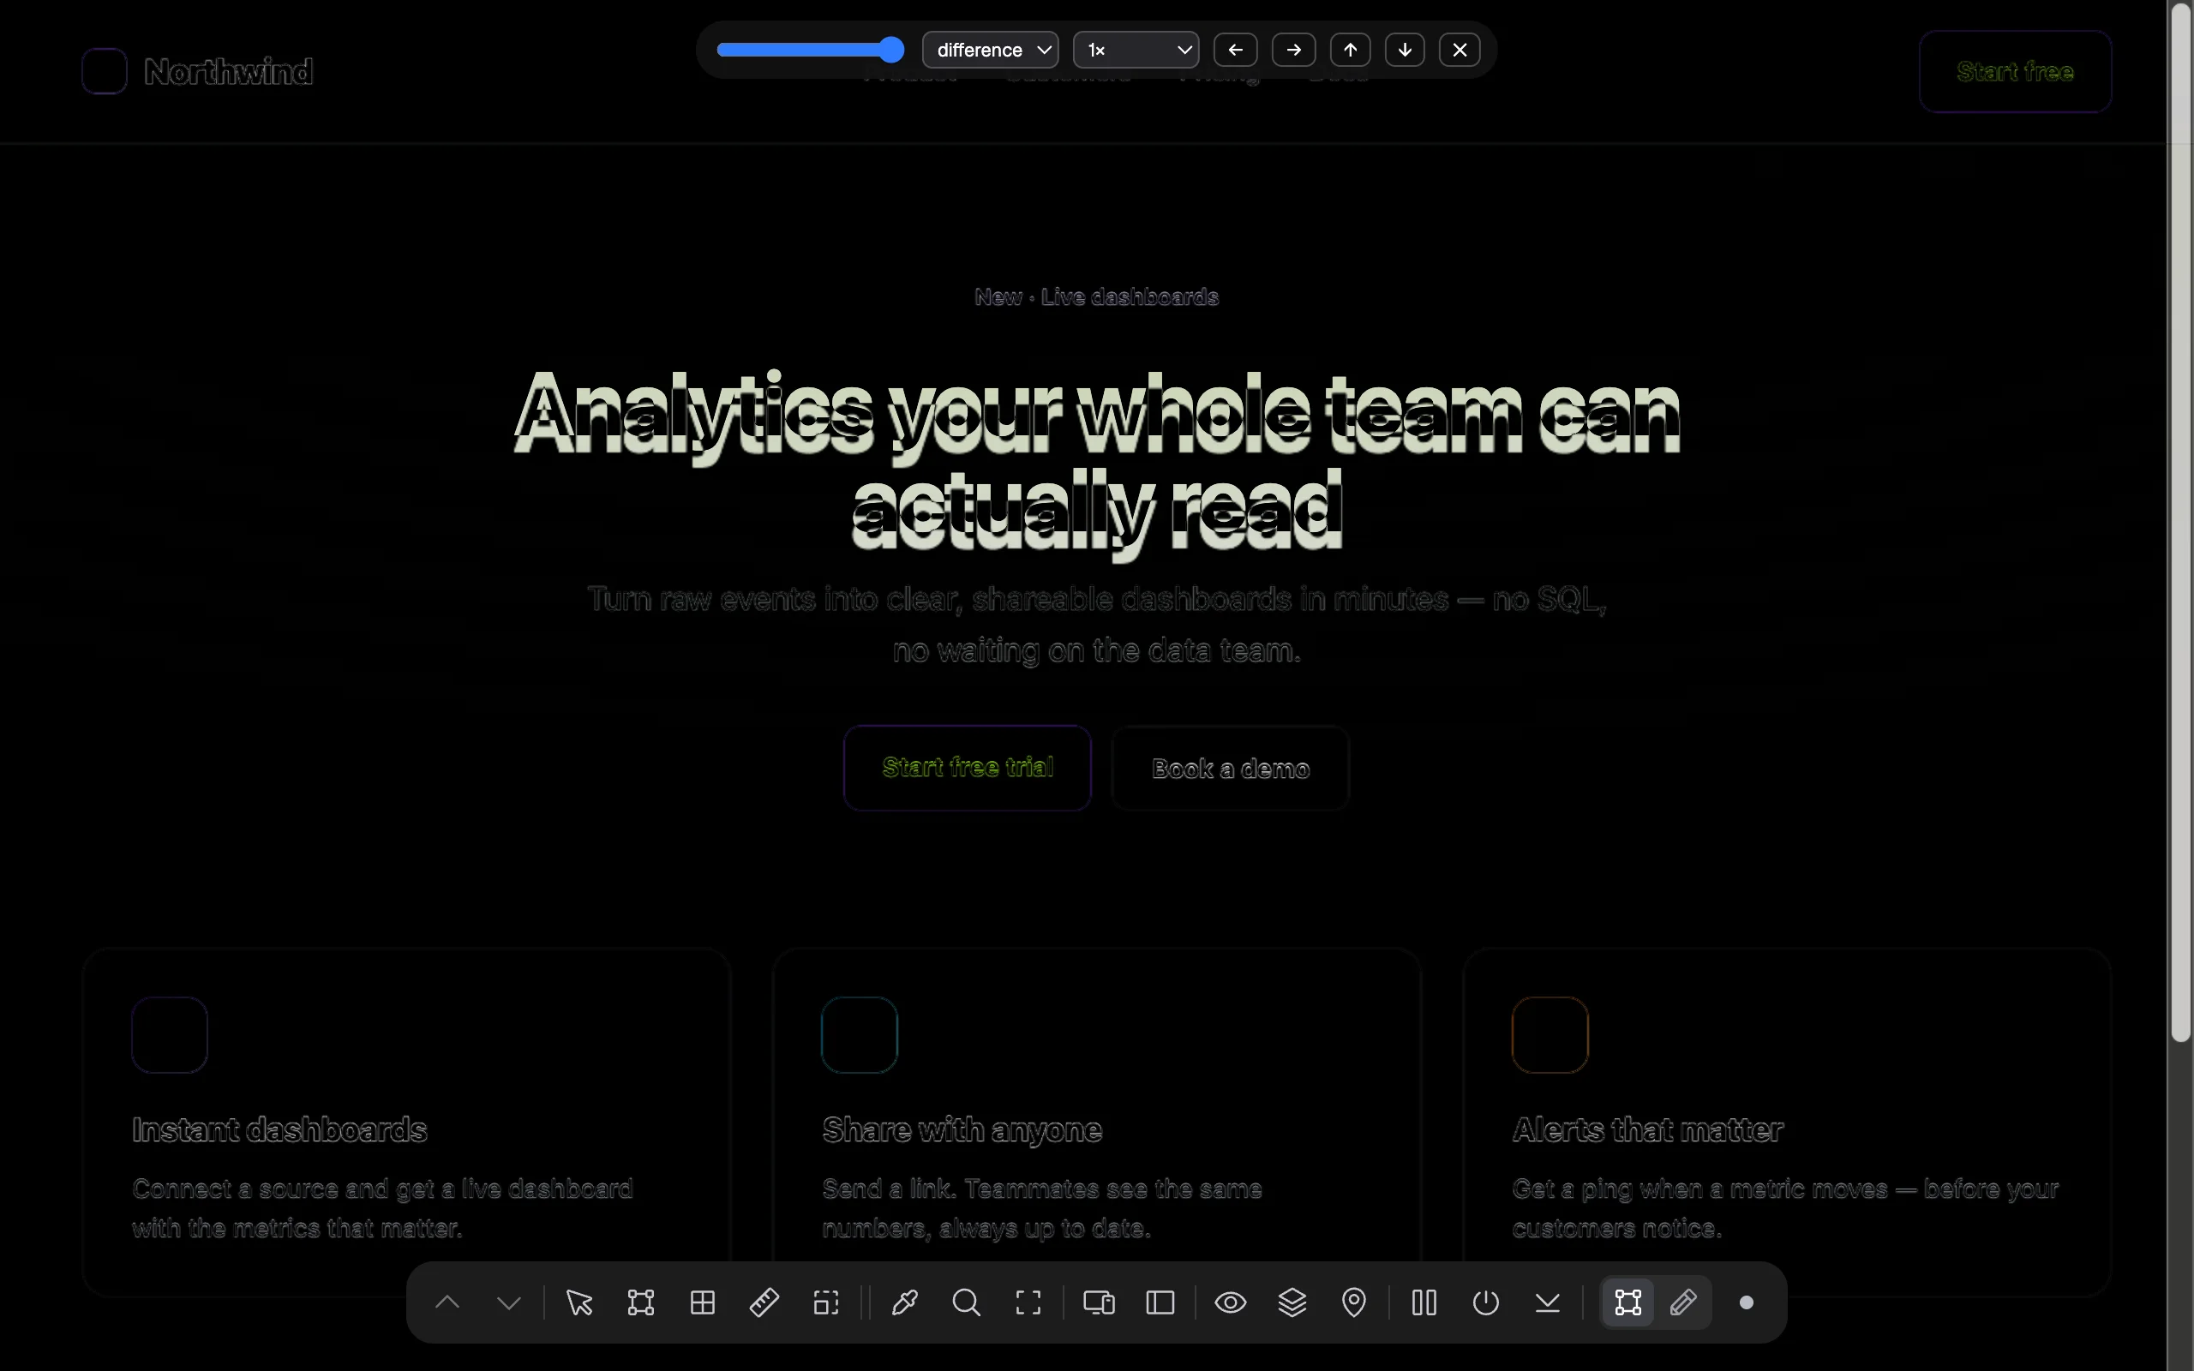The image size is (2194, 1371).
Task: Nudge overlay left with the left arrow
Action: (x=1236, y=50)
